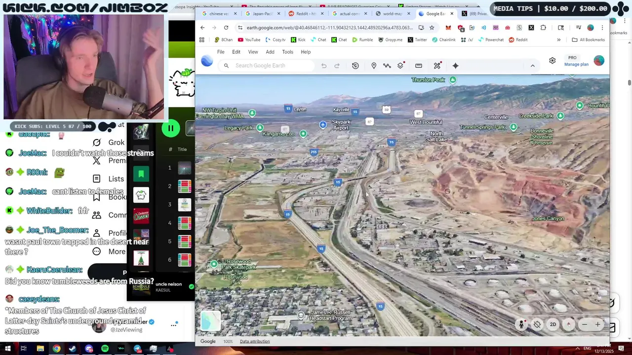The height and width of the screenshot is (355, 632).
Task: Go back in Chrome browser
Action: click(x=202, y=28)
